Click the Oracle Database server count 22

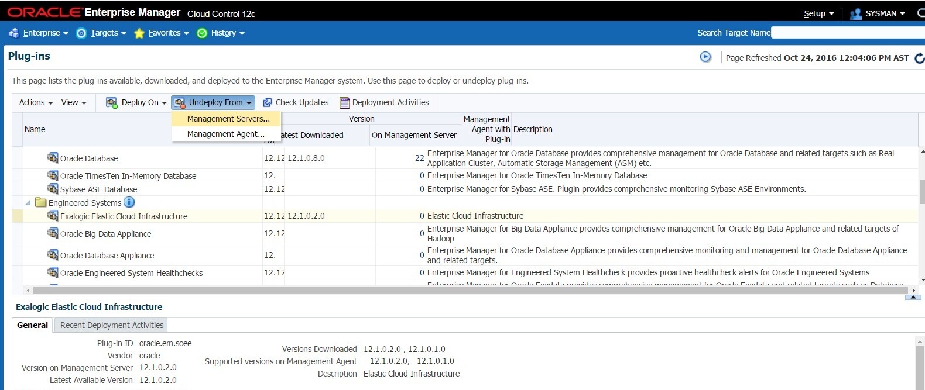[x=420, y=158]
